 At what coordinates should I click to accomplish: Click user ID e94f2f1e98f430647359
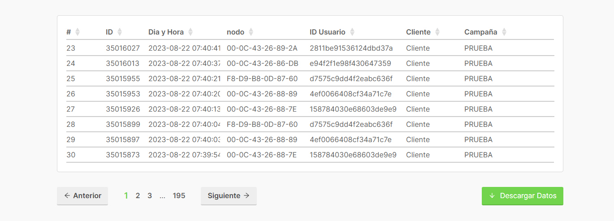(x=350, y=63)
